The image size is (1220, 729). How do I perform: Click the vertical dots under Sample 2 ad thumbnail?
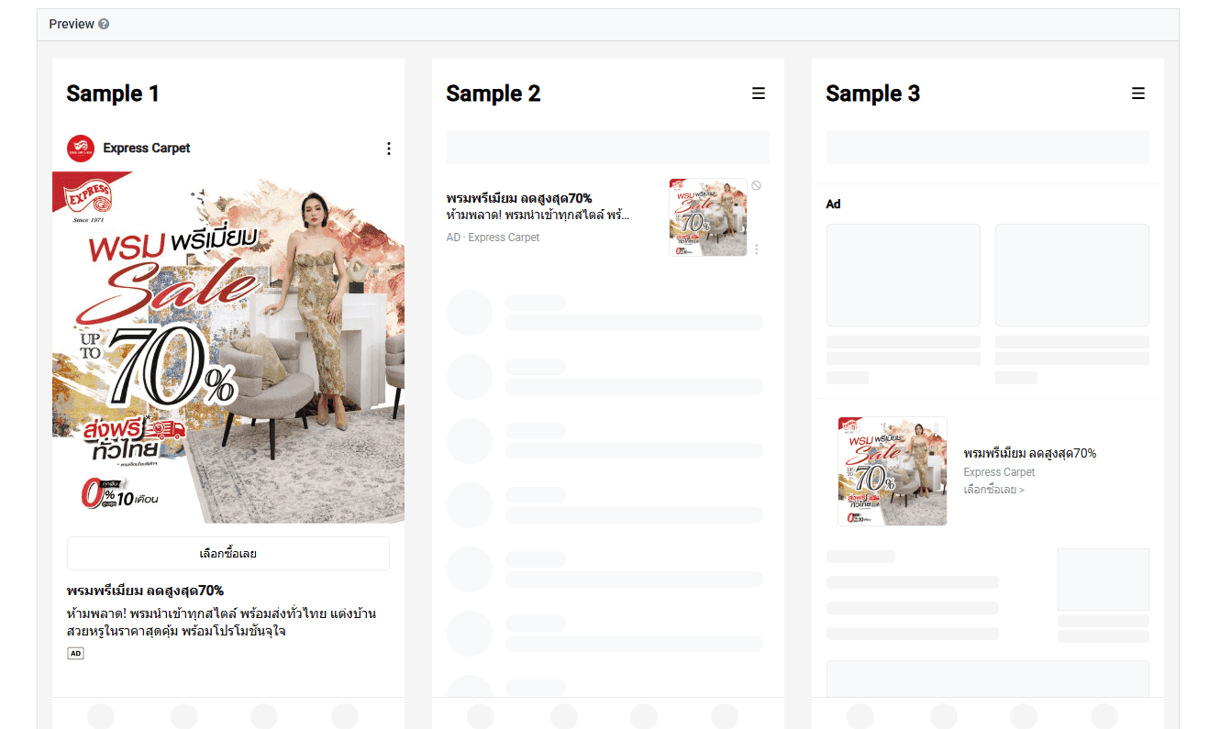coord(756,249)
